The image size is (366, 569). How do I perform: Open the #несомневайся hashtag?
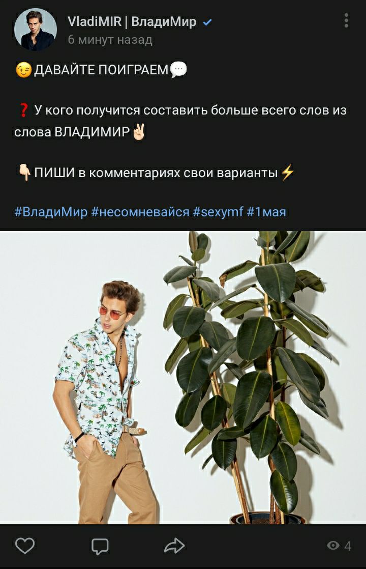[140, 212]
